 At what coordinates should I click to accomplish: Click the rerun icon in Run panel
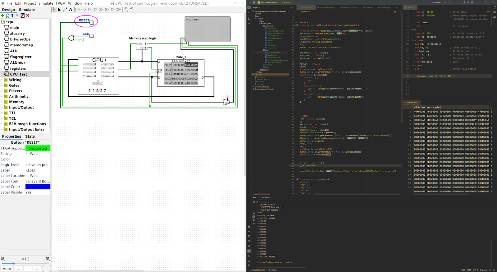tap(254, 202)
